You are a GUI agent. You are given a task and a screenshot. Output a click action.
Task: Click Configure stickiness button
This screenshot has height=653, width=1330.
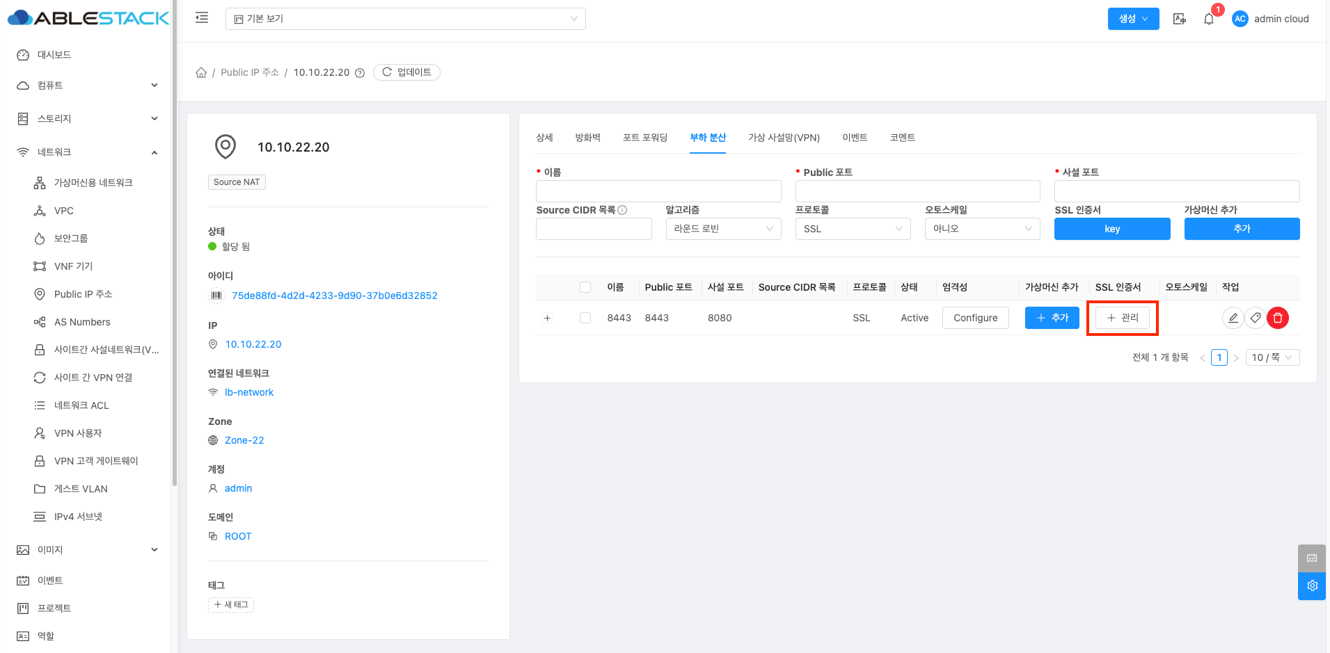pos(975,318)
